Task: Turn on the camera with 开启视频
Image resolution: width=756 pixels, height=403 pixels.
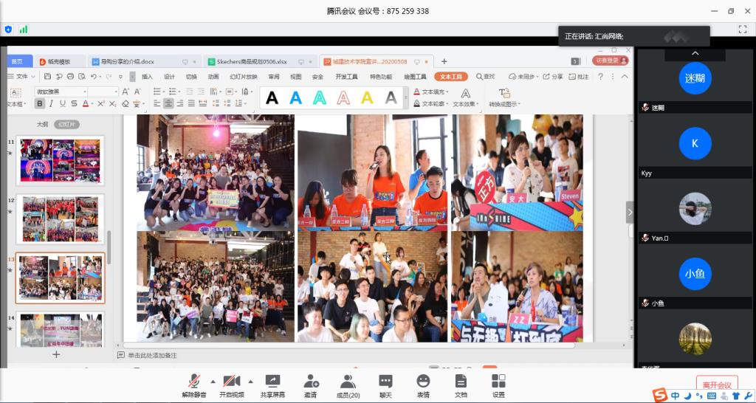Action: pyautogui.click(x=230, y=382)
